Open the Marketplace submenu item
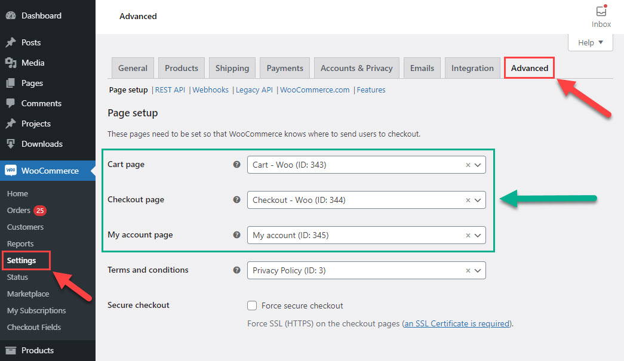624x361 pixels. pos(28,294)
